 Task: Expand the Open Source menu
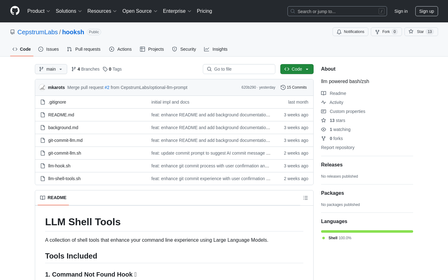coord(140,11)
